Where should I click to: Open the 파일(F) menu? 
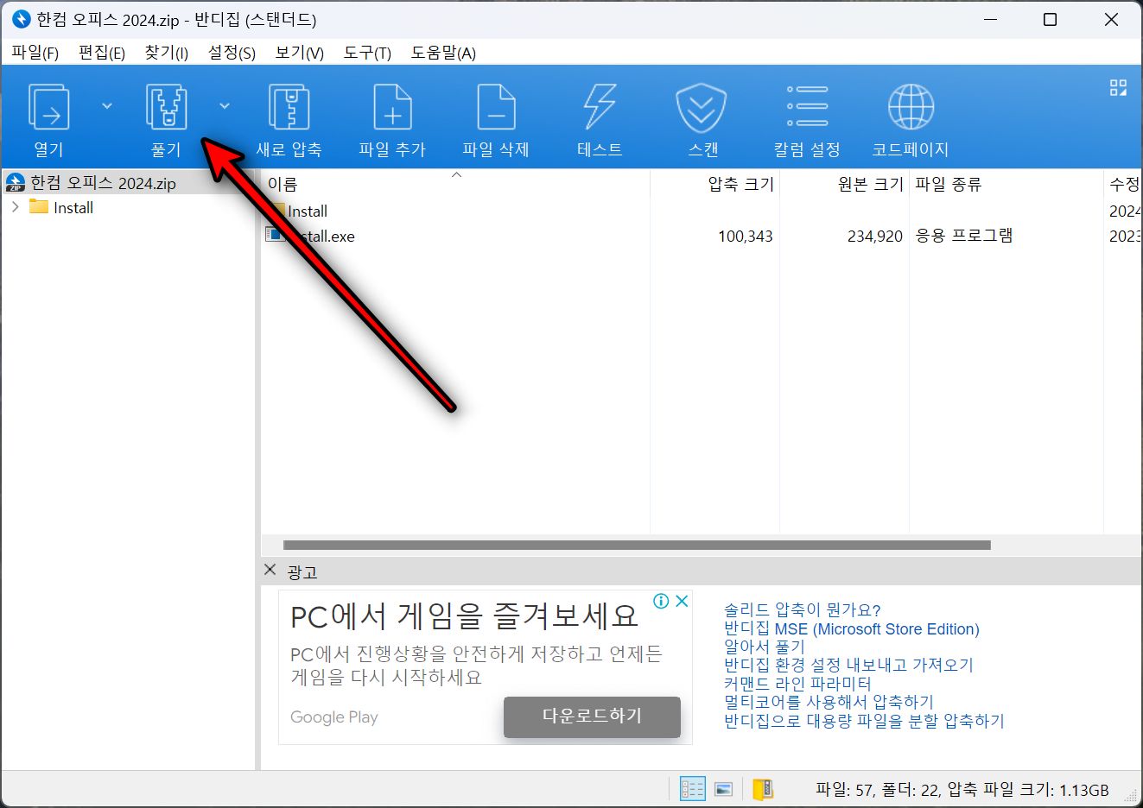coord(35,53)
